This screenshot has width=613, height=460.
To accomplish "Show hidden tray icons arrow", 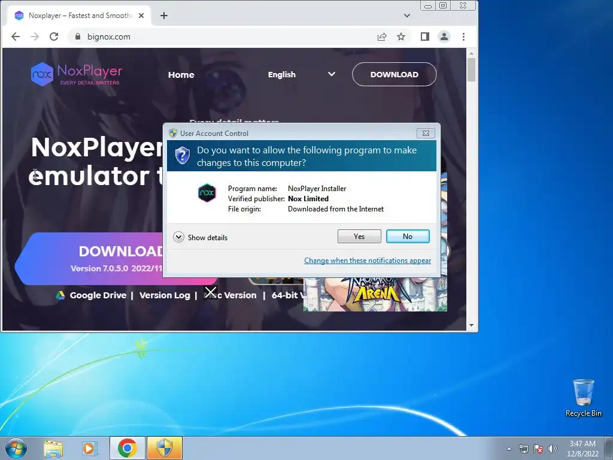I will (509, 449).
